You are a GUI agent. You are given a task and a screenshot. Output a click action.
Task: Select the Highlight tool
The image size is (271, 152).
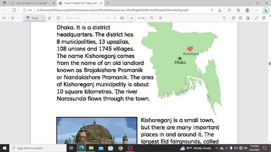pyautogui.click(x=13, y=18)
